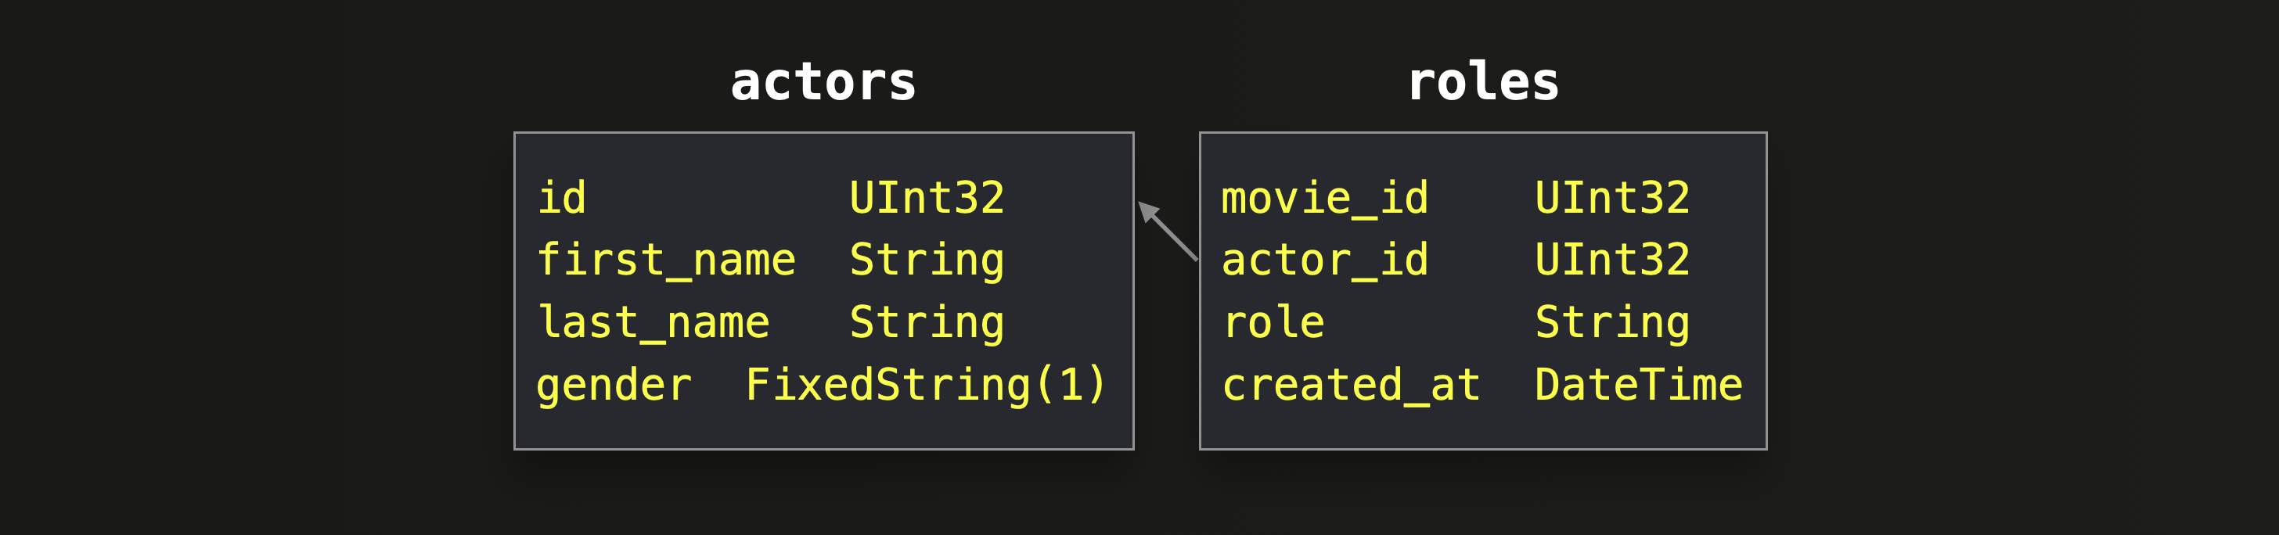The image size is (2279, 535).
Task: Select String type beside first_name
Action: [x=927, y=260]
